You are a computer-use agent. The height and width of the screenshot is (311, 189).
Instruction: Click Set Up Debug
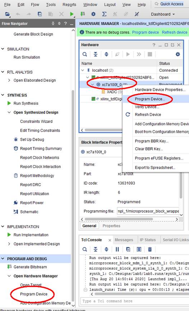[32, 139]
